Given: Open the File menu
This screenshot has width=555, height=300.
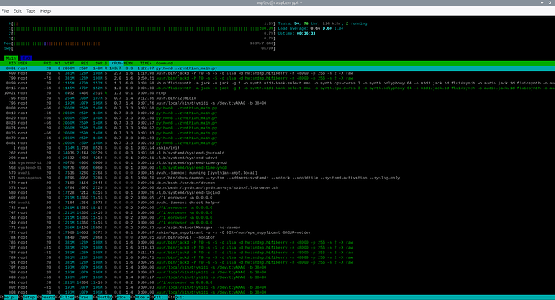Looking at the screenshot, I should coord(5,11).
